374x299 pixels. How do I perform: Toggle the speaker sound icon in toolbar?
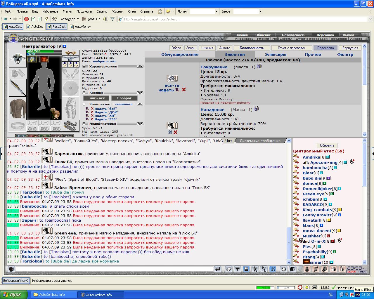105,19
